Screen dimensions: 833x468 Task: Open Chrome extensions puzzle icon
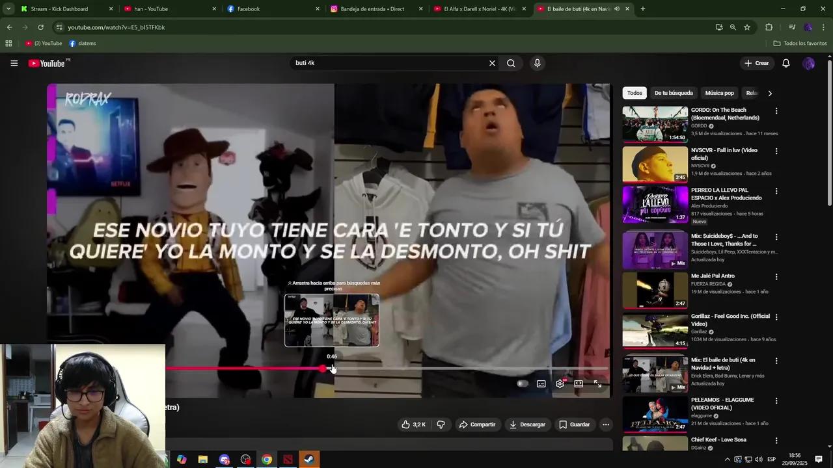[x=769, y=27]
